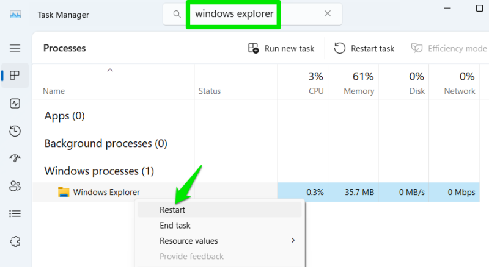Click the 0 Mbps network value
This screenshot has width=489, height=267.
(461, 192)
